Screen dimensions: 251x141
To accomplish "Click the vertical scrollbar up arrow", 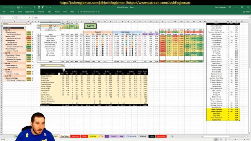I will (249, 22).
